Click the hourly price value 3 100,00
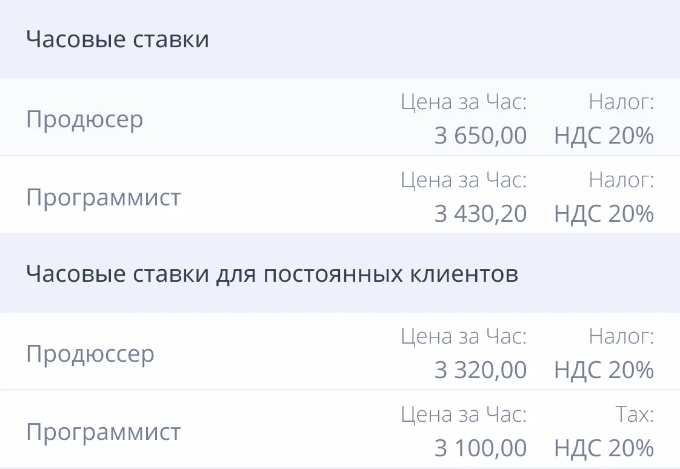The image size is (680, 469). pyautogui.click(x=481, y=448)
